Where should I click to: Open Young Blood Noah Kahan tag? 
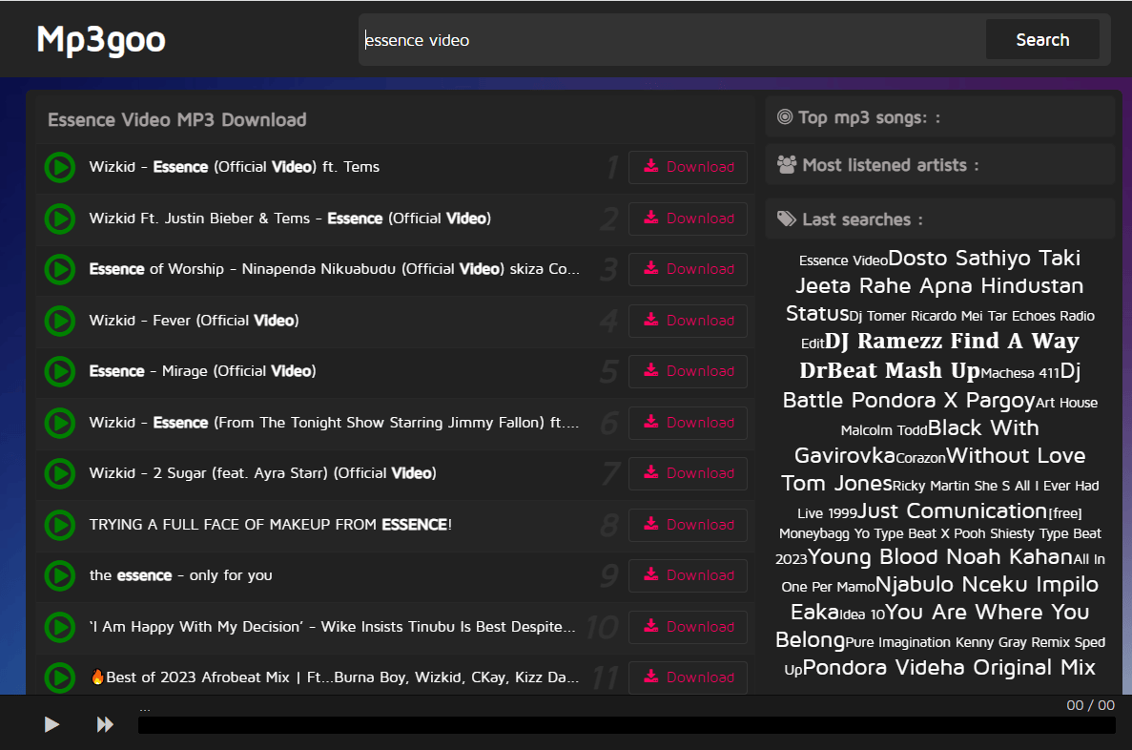pos(940,557)
